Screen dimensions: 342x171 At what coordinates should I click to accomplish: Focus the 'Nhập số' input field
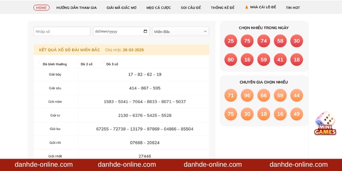coord(62,32)
